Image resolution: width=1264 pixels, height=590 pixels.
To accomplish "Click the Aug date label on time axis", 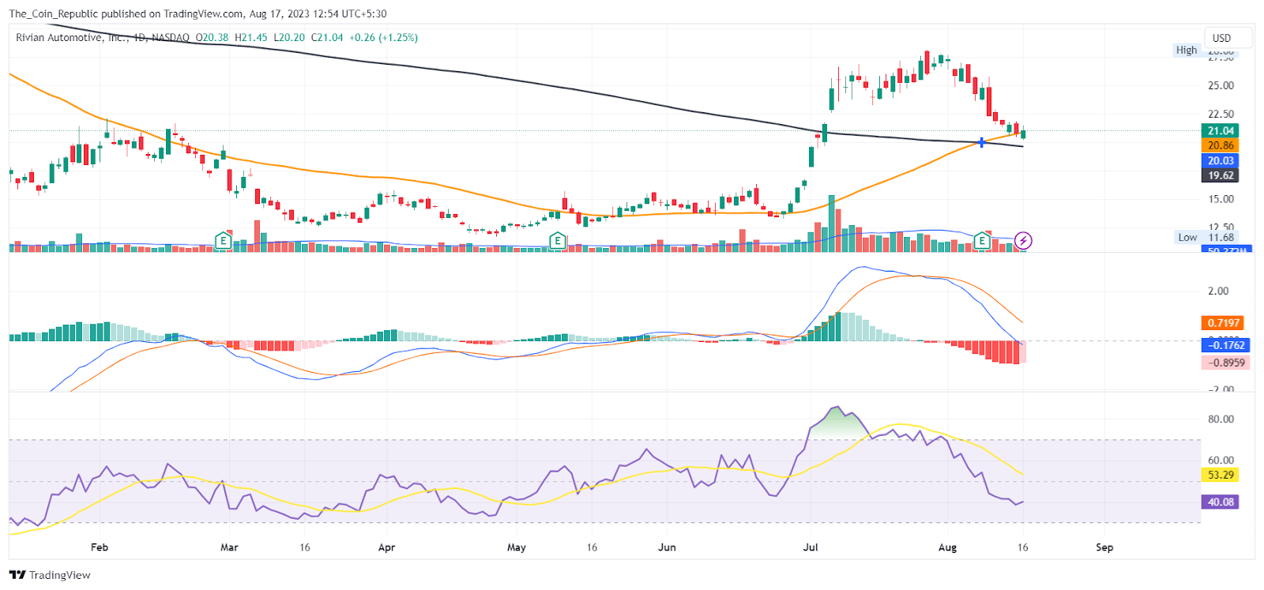I will 947,547.
